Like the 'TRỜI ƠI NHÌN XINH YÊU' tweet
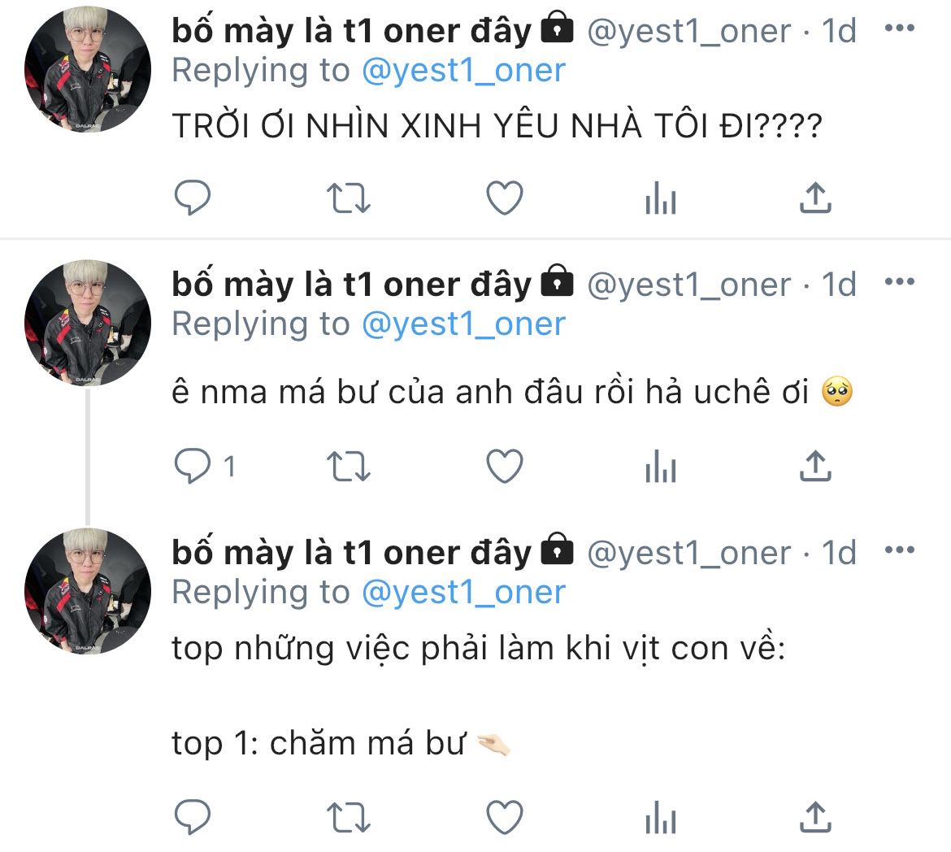Viewport: 951px width, 852px height. click(x=505, y=198)
